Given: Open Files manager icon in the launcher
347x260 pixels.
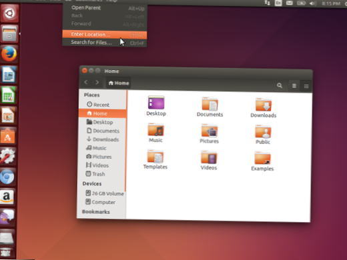Looking at the screenshot, I should pos(9,33).
